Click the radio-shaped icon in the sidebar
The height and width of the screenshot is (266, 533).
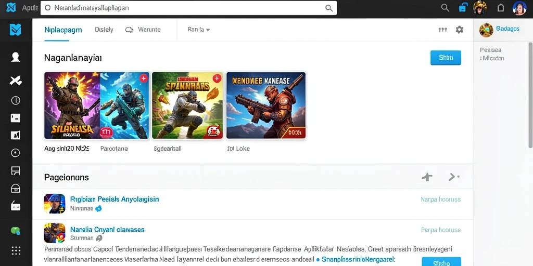coord(16,206)
